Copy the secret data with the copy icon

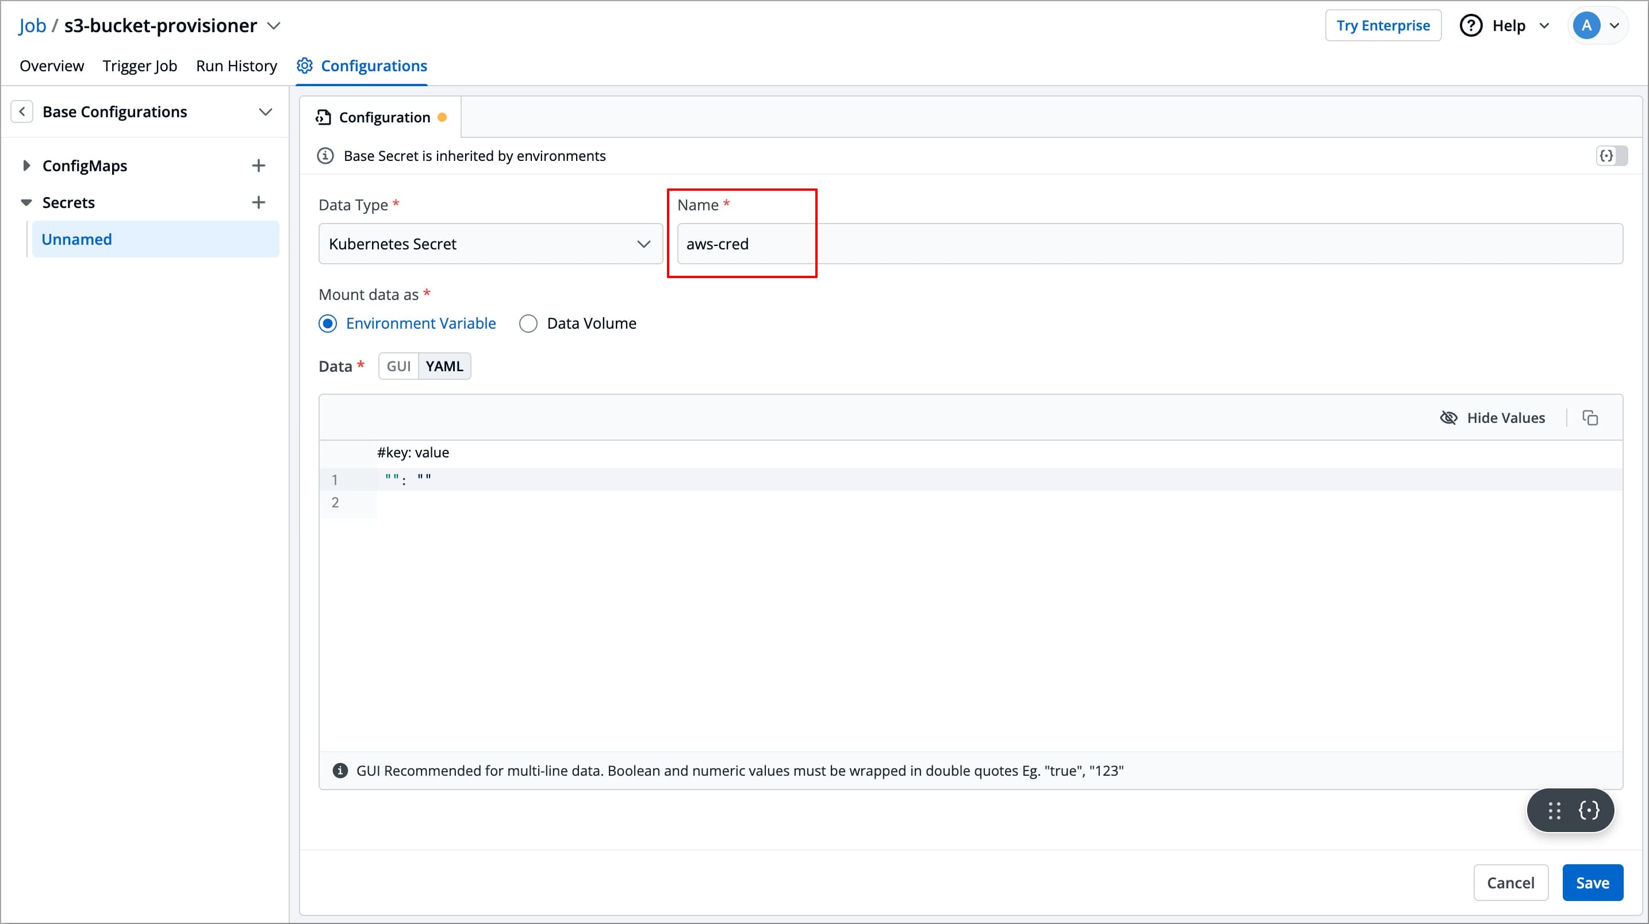pos(1590,418)
